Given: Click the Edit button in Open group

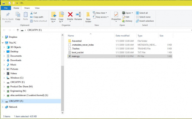Looking at the screenshot, I should tap(126, 17).
